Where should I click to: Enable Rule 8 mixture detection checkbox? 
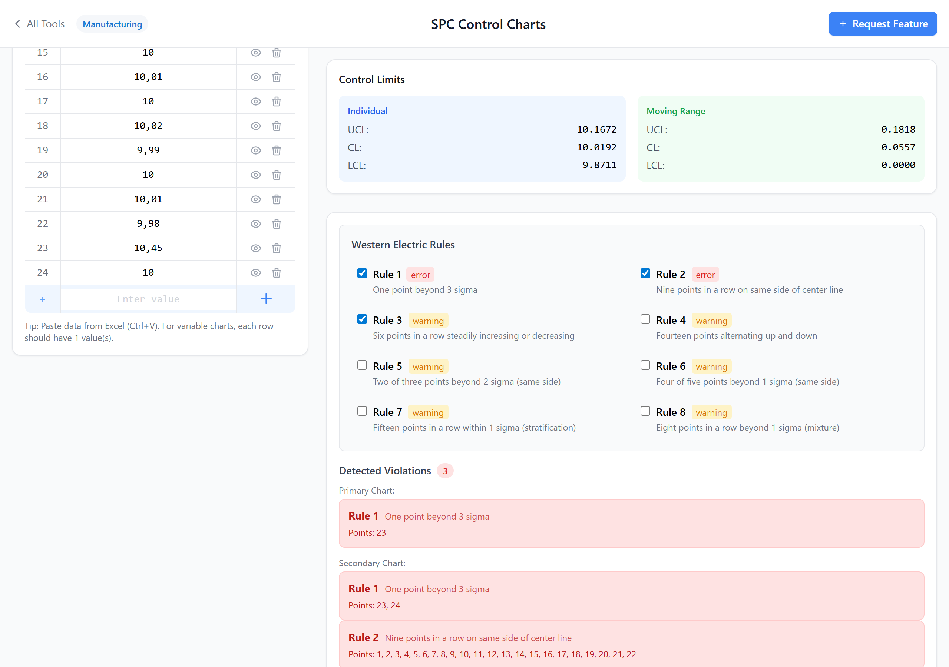pyautogui.click(x=645, y=411)
